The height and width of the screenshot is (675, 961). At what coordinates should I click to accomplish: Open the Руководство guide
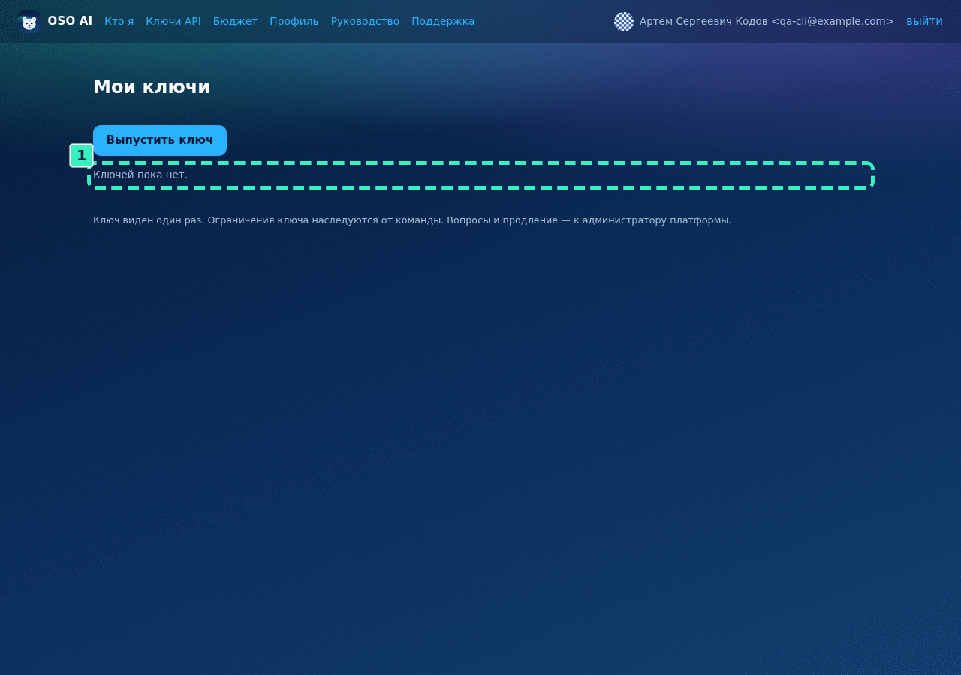pos(365,21)
